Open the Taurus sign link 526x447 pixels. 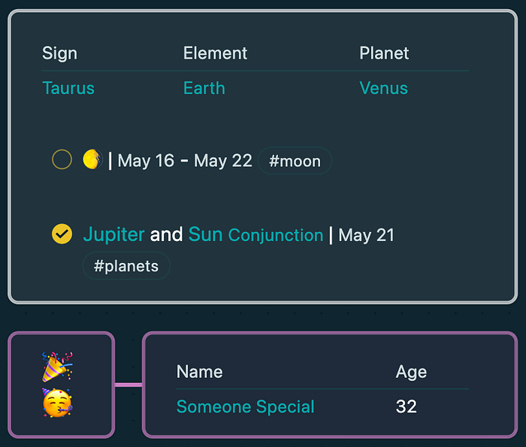click(x=68, y=88)
